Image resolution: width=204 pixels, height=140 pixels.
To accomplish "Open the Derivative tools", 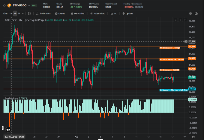I will click(77, 13).
